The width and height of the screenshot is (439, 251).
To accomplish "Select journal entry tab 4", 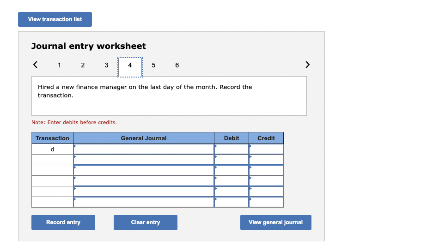I will tap(130, 67).
